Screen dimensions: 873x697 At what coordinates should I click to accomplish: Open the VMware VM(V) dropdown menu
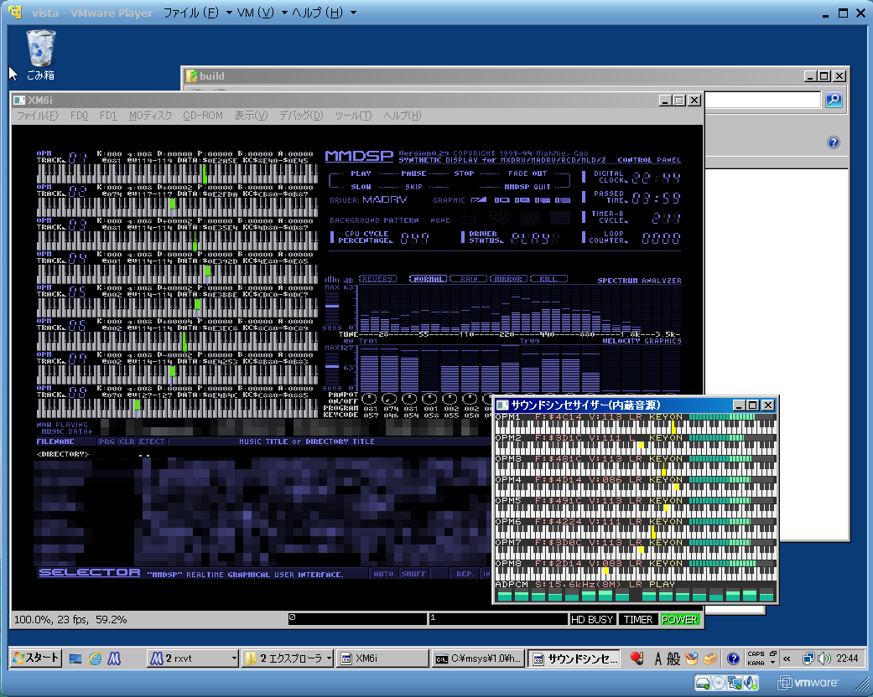pos(262,13)
